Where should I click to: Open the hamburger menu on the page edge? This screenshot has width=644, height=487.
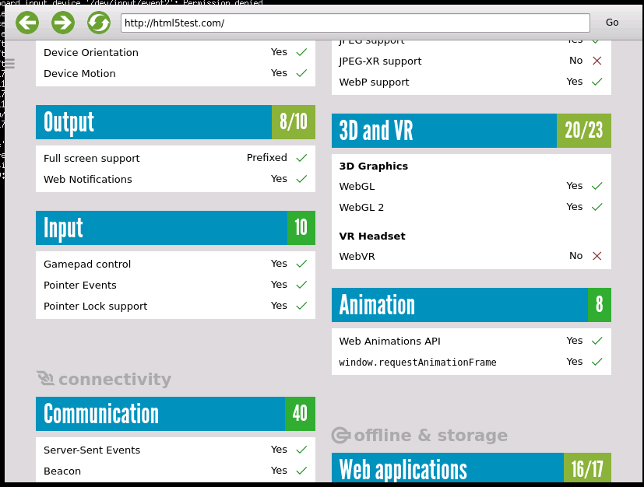tap(9, 64)
